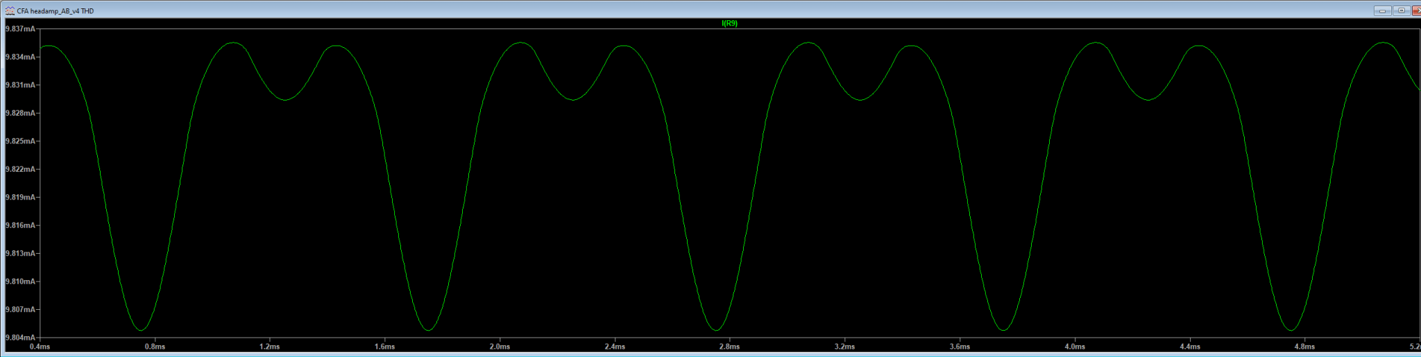Click the 9.837mA y-axis label
The image size is (1421, 357).
(19, 29)
